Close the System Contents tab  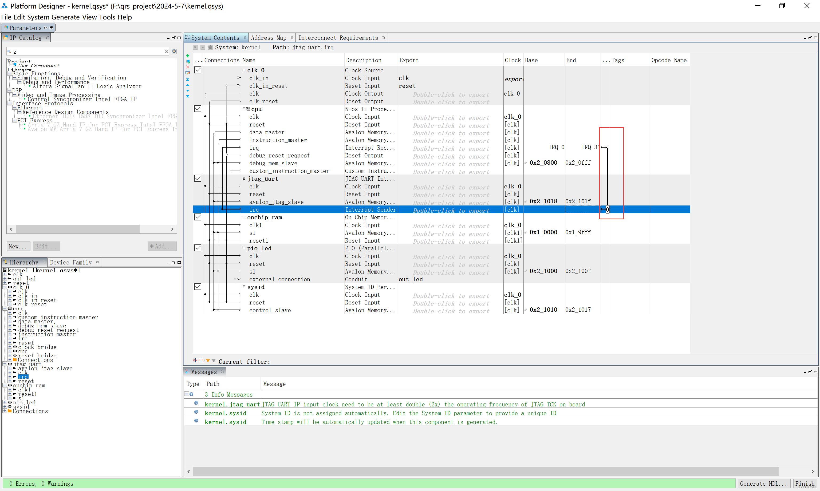[x=245, y=37]
